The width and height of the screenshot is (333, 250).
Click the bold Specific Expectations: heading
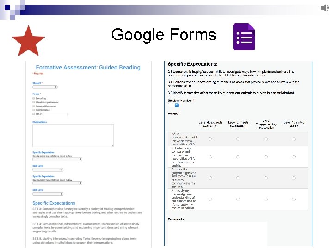pos(192,64)
